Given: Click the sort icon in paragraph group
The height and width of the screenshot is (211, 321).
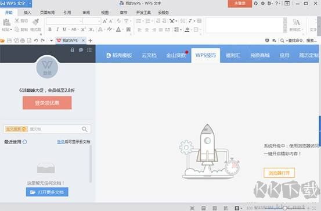Looking at the screenshot, I should (x=183, y=21).
